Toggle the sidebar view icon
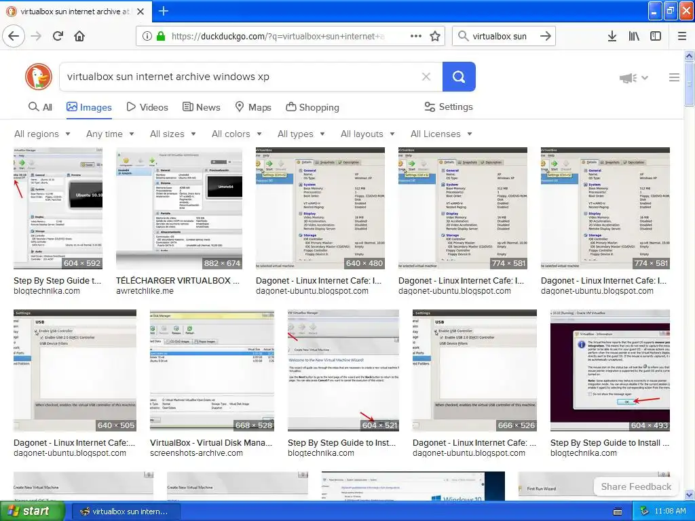 (656, 36)
